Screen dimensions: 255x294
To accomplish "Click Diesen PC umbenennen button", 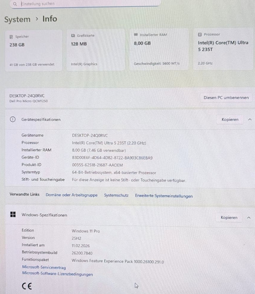I will pyautogui.click(x=226, y=98).
